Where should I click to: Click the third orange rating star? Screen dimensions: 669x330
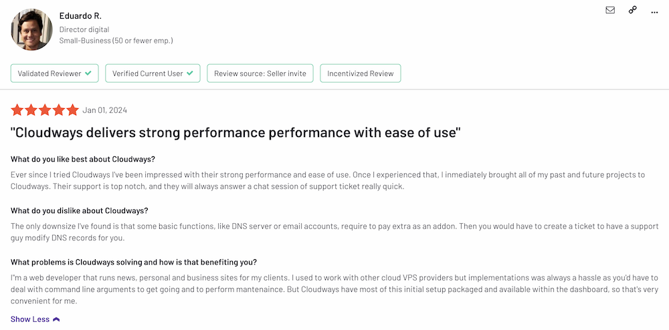[45, 110]
